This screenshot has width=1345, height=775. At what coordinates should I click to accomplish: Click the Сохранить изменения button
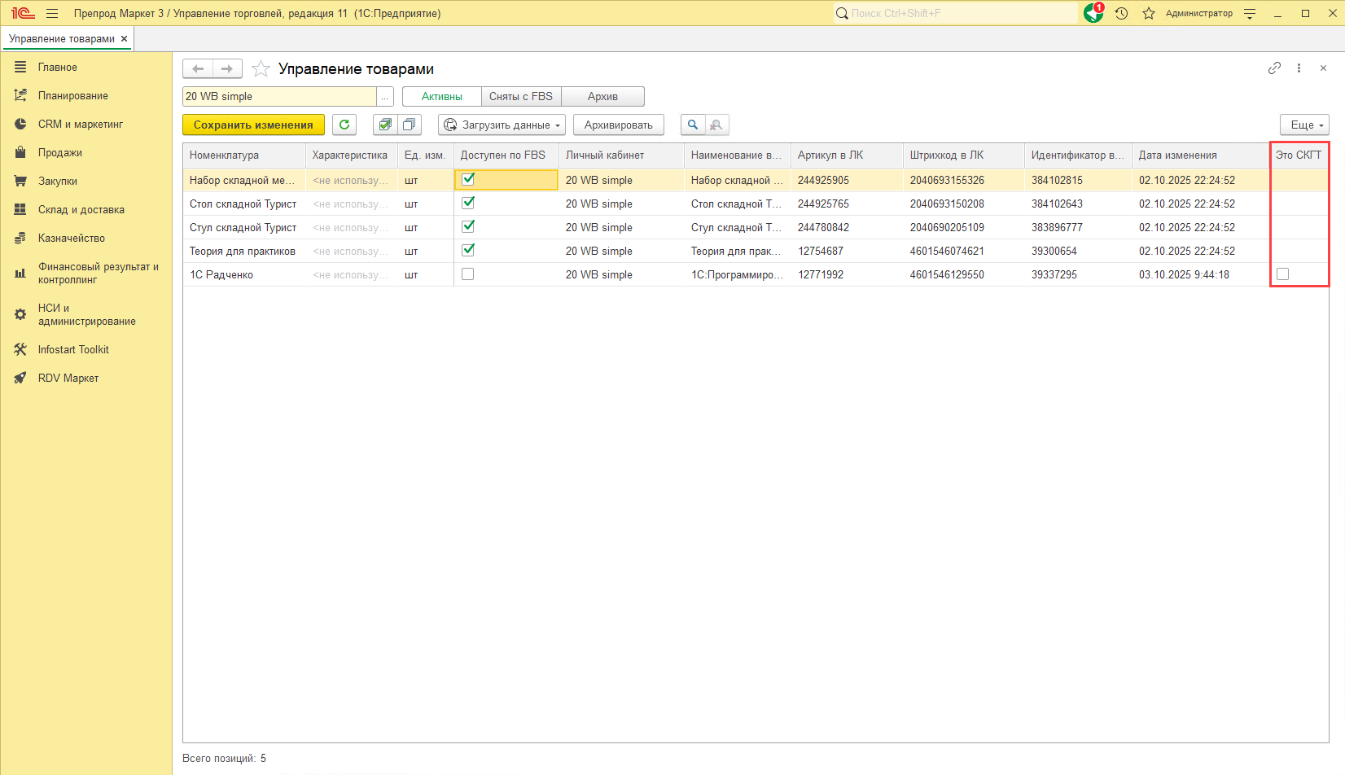253,125
